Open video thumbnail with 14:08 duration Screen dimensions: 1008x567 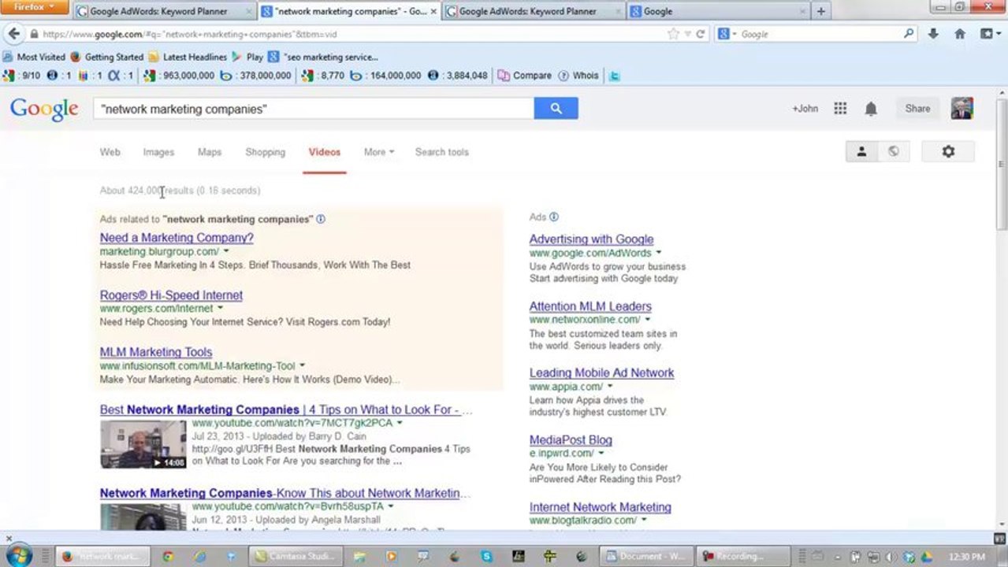pyautogui.click(x=143, y=444)
